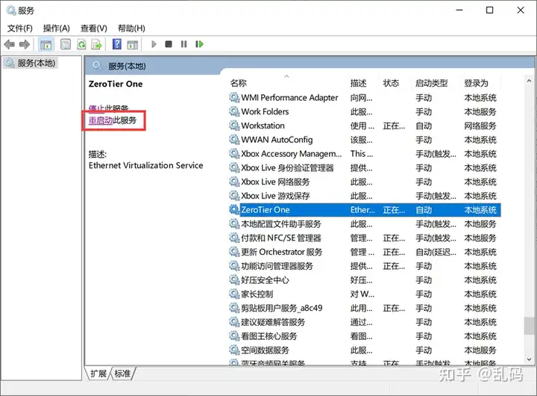This screenshot has height=396, width=537.
Task: Select the gear icon beside ZeroTier One
Action: (234, 210)
